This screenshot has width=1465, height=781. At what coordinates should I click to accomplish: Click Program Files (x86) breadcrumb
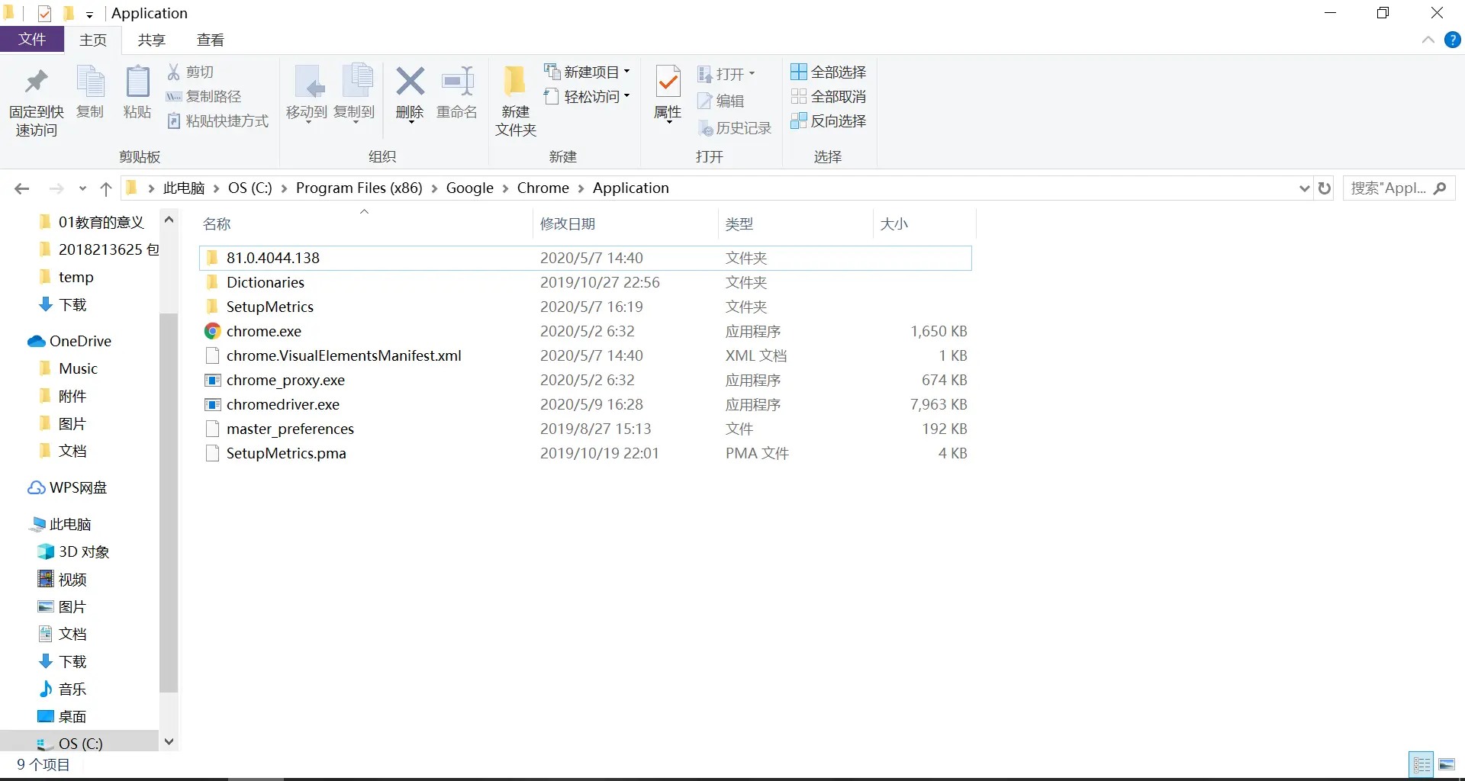pyautogui.click(x=359, y=188)
